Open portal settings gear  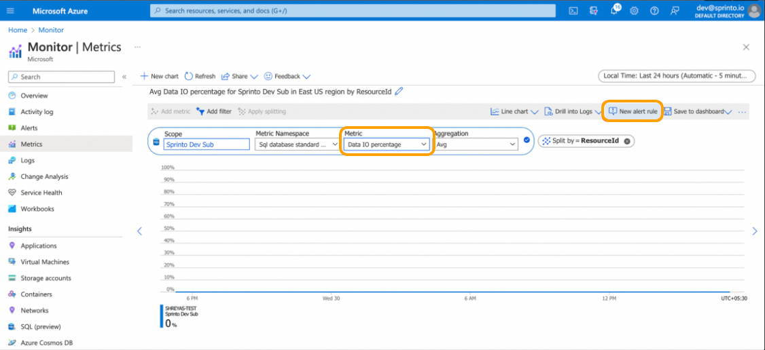(x=635, y=11)
